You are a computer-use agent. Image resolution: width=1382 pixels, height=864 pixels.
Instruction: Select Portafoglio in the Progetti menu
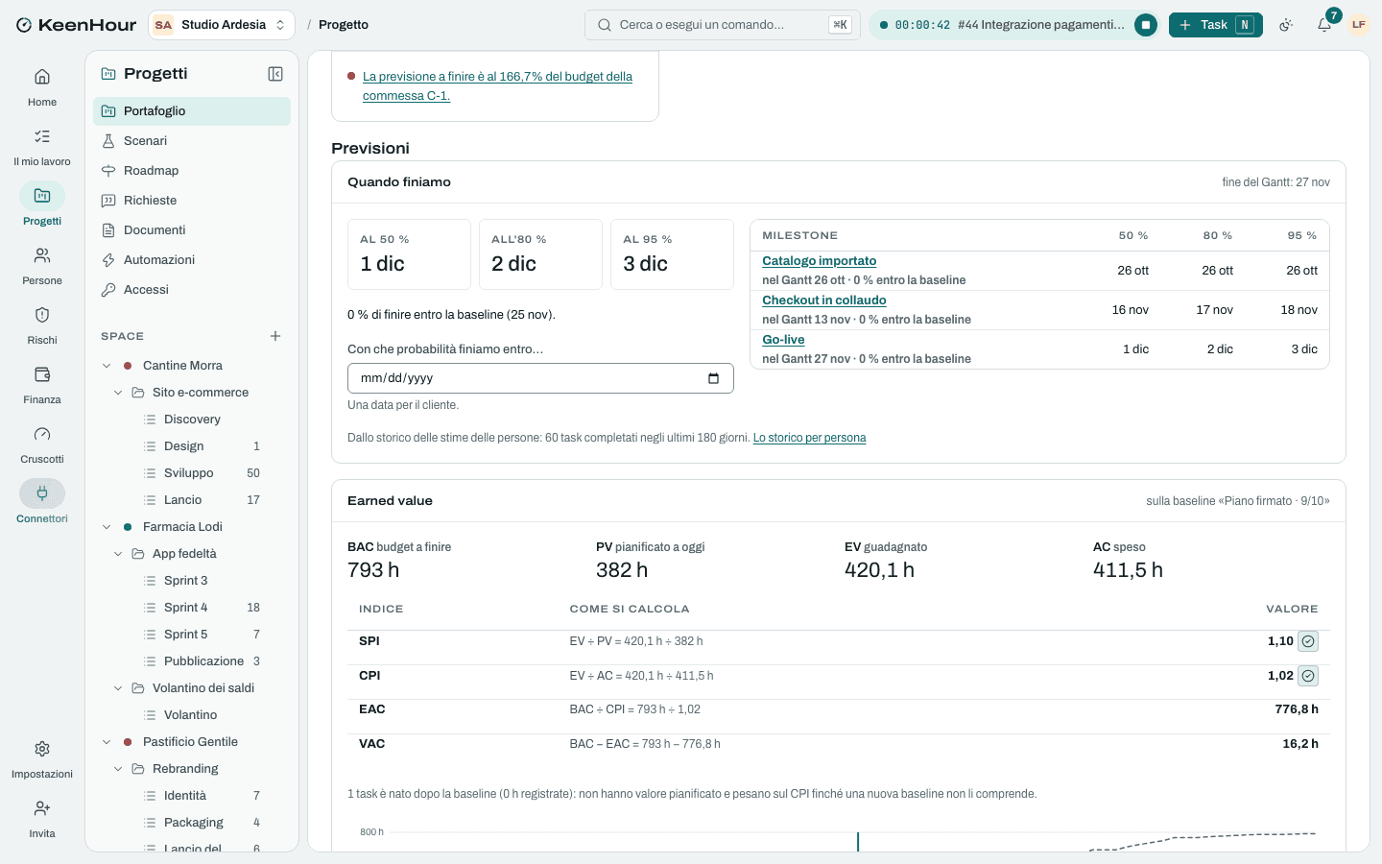pos(192,111)
